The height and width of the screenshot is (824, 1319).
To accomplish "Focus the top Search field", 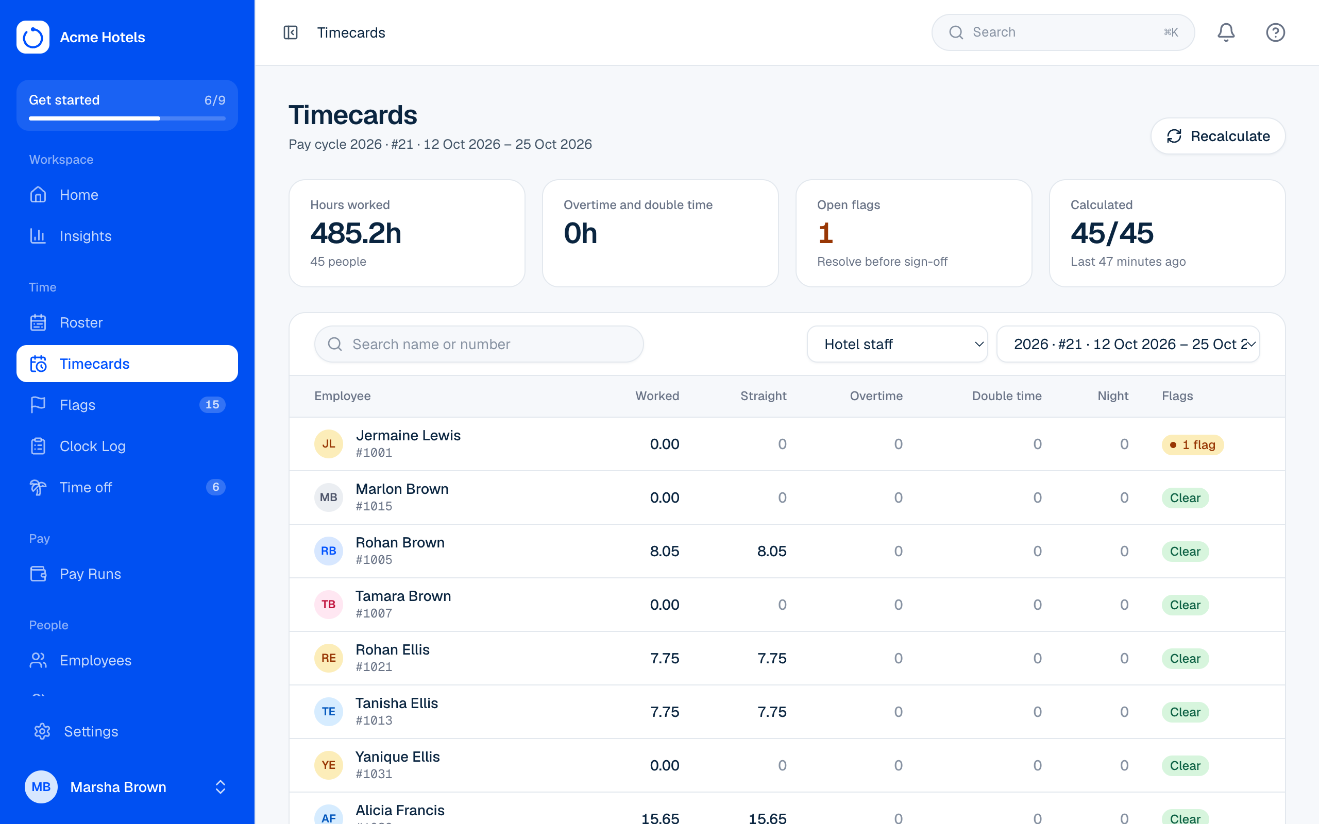I will click(x=1063, y=32).
